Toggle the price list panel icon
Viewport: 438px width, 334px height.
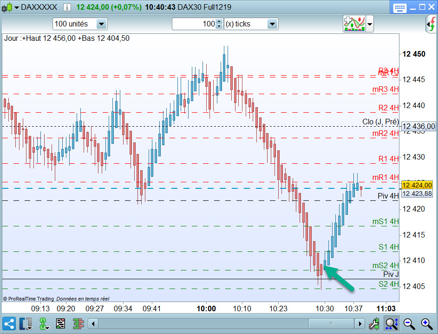pyautogui.click(x=61, y=324)
